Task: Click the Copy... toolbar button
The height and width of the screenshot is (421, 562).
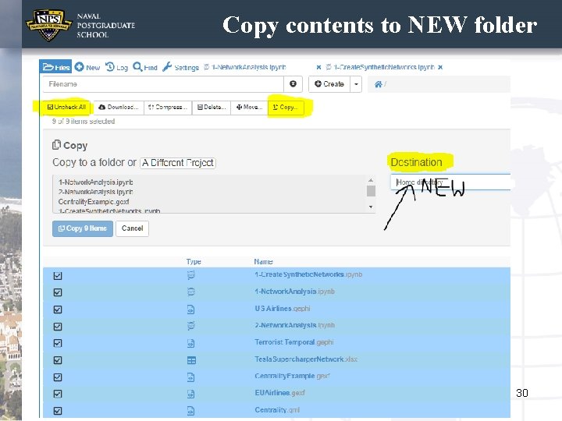Action: tap(286, 107)
